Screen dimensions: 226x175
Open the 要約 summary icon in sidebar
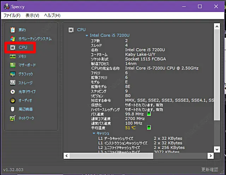(x=13, y=30)
